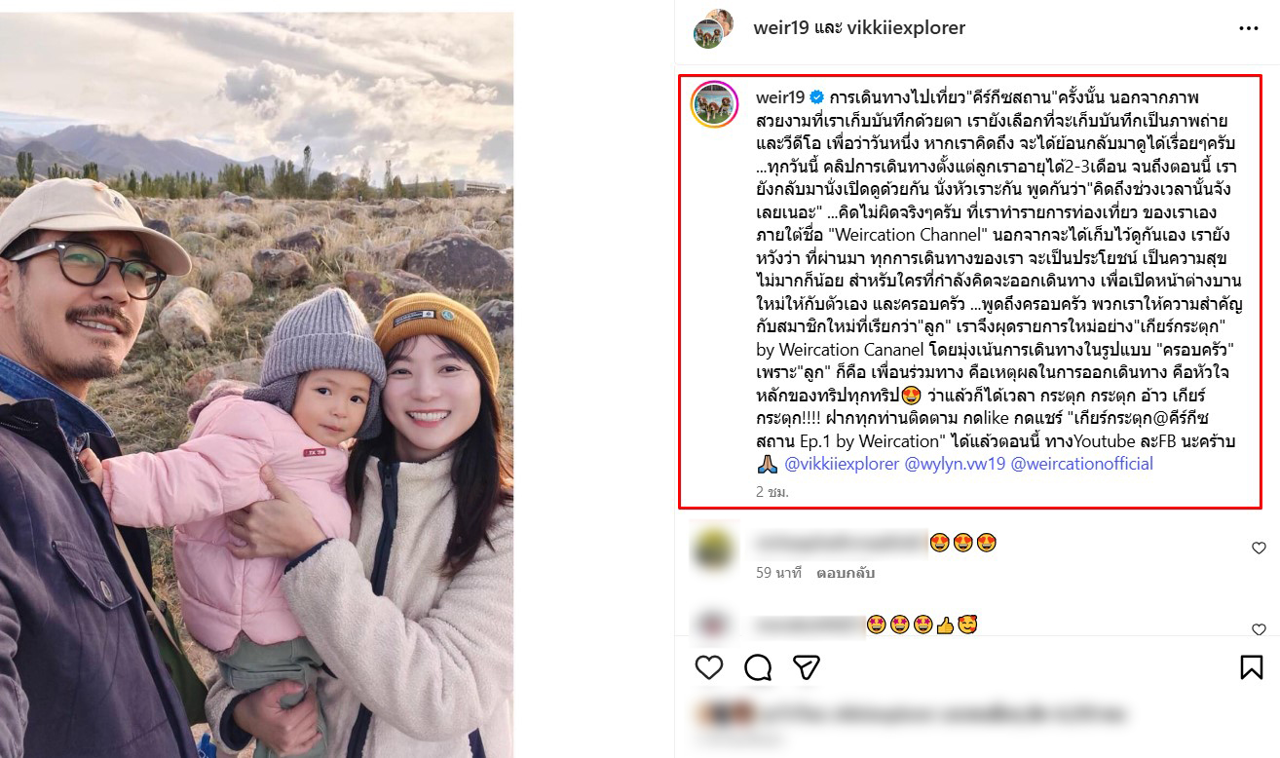Click the family photo of the post

point(256,385)
